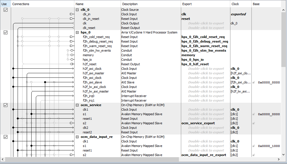
Task: Click 'Arria V/Cyclone V Hard Processor System' description
Action: (x=149, y=33)
